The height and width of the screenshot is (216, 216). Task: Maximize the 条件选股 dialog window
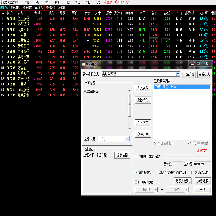pyautogui.click(x=198, y=63)
